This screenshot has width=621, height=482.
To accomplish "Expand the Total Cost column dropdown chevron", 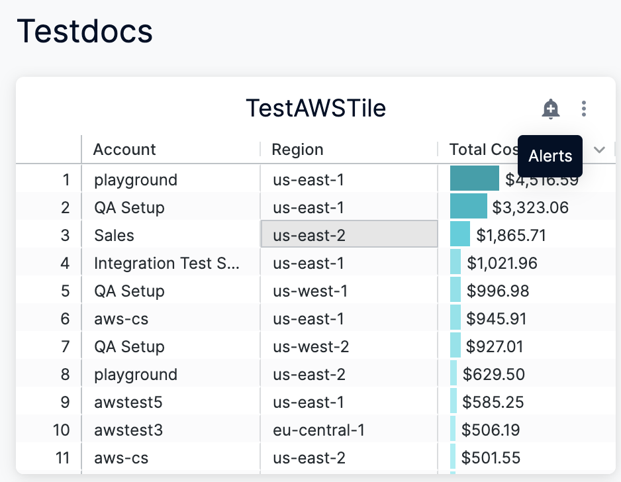I will pos(599,150).
